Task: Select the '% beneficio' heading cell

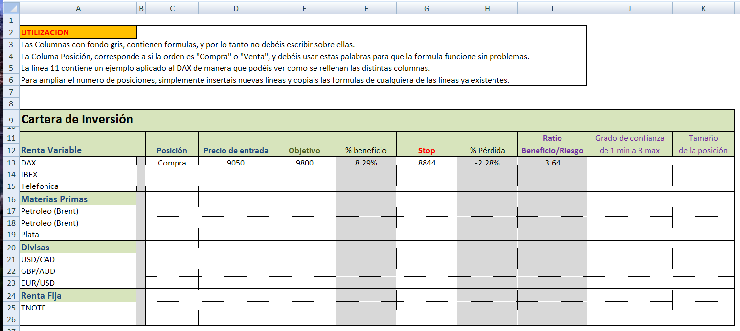Action: (366, 150)
